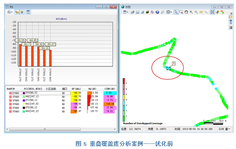Click the legend grid icon on map side panel
Screen dimensions: 236x149
pos(230,27)
